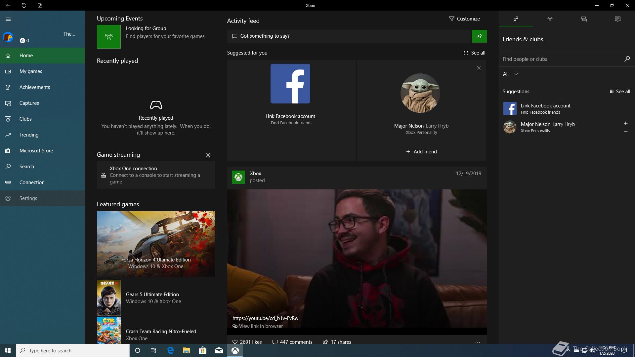The width and height of the screenshot is (635, 357).
Task: Open Microsoft Store taskbar icon
Action: click(202, 350)
